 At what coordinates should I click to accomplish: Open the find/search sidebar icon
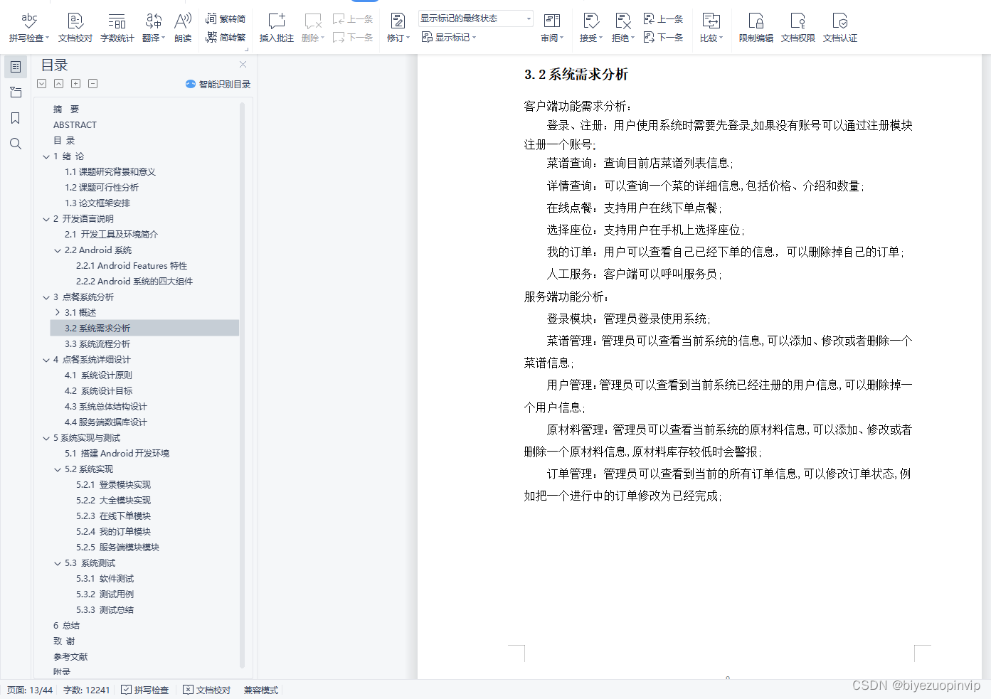pyautogui.click(x=16, y=144)
